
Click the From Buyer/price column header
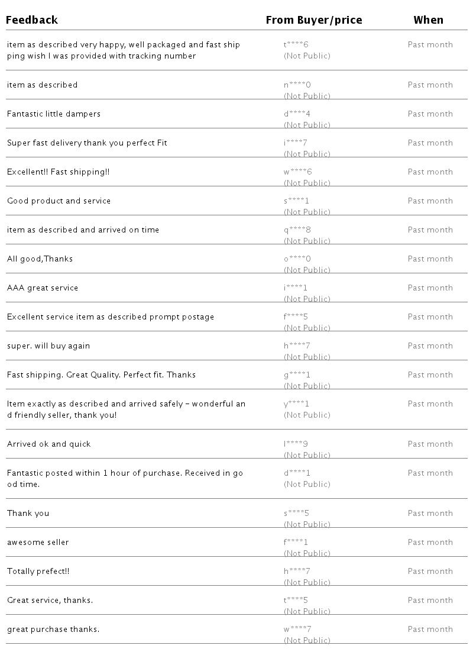[313, 20]
